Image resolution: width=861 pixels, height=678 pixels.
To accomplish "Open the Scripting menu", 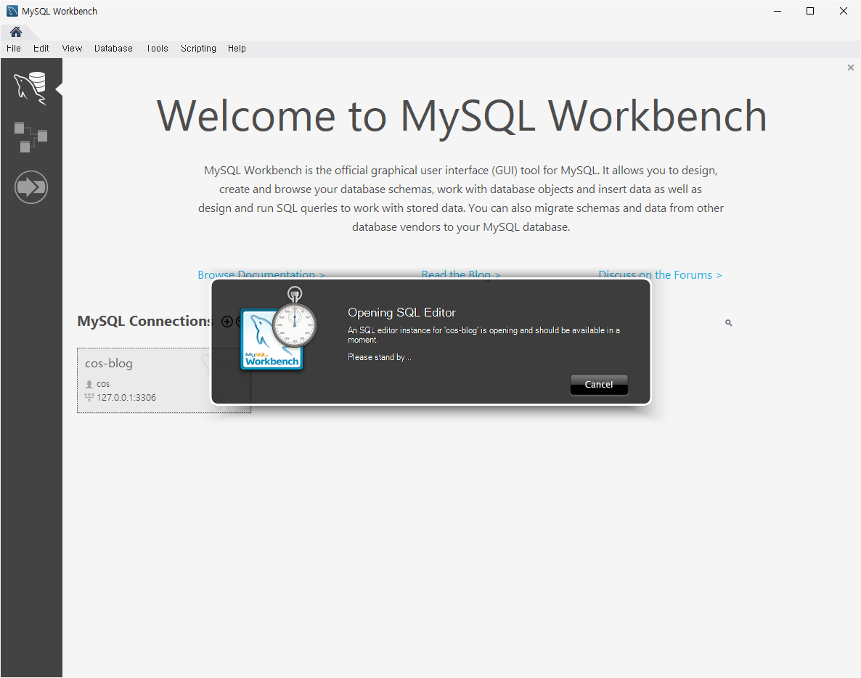I will [198, 49].
